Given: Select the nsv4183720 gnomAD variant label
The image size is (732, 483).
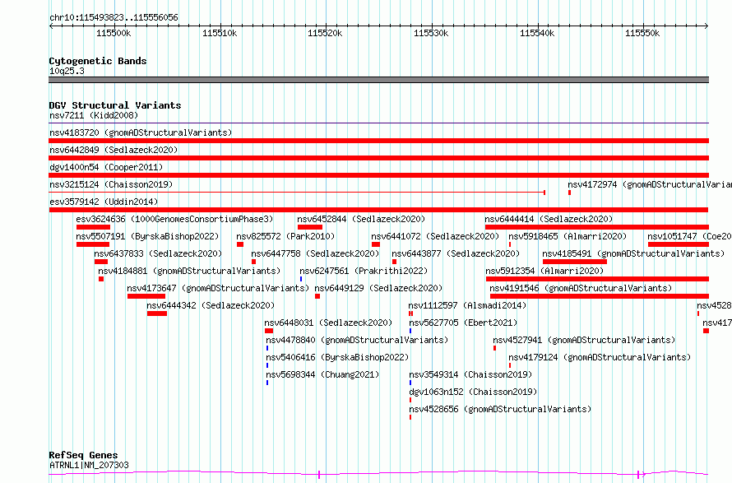Looking at the screenshot, I should (x=141, y=132).
